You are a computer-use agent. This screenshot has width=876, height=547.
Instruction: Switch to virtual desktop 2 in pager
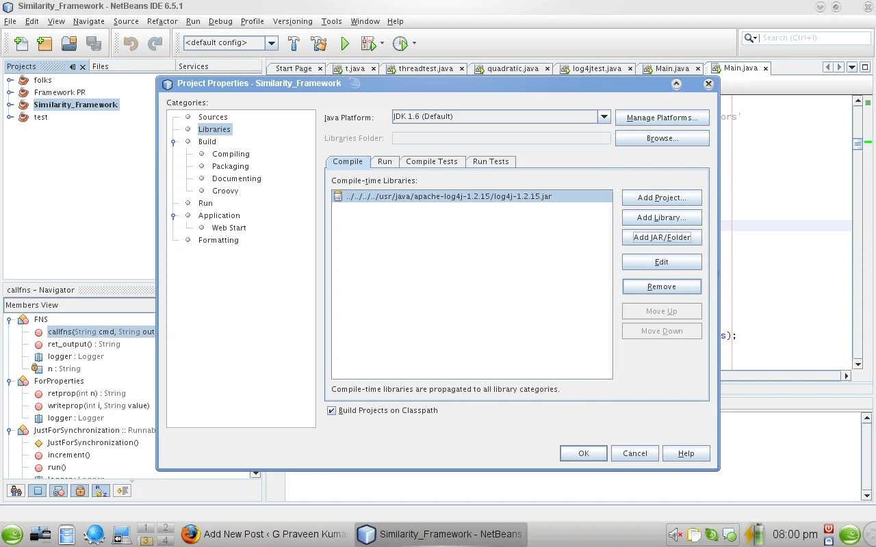(x=165, y=528)
